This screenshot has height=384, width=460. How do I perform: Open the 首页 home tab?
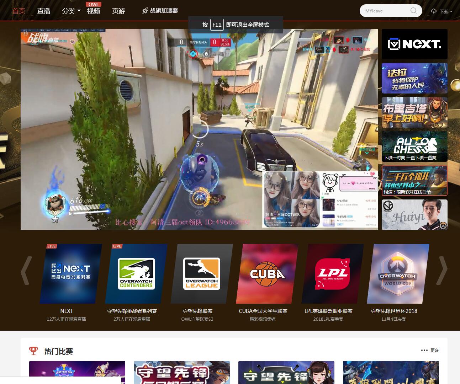click(x=19, y=11)
